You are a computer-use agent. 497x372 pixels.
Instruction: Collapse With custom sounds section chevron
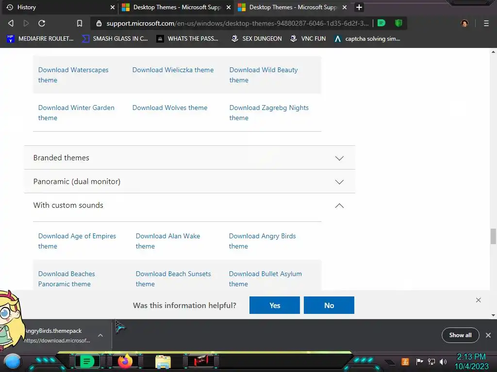pyautogui.click(x=339, y=205)
